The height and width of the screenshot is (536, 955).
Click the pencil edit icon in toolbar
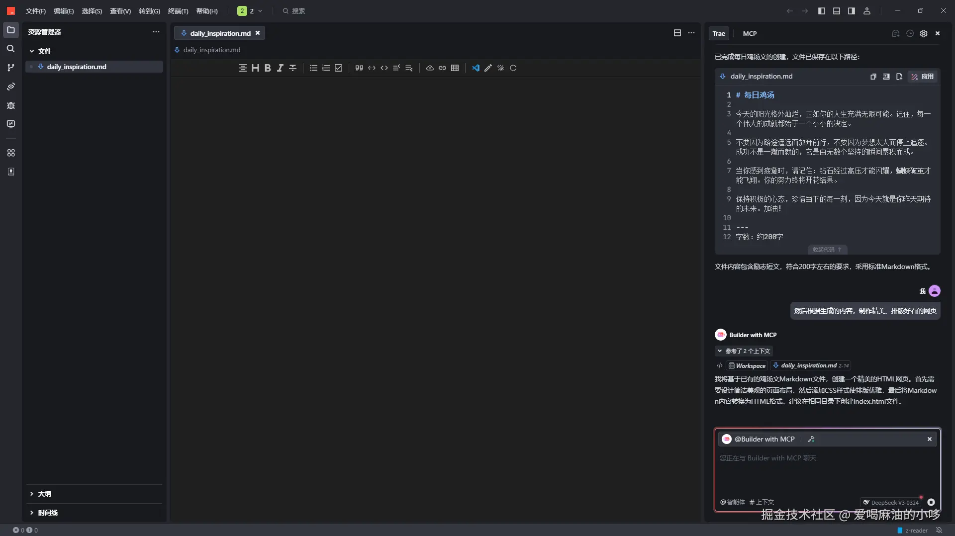(488, 68)
